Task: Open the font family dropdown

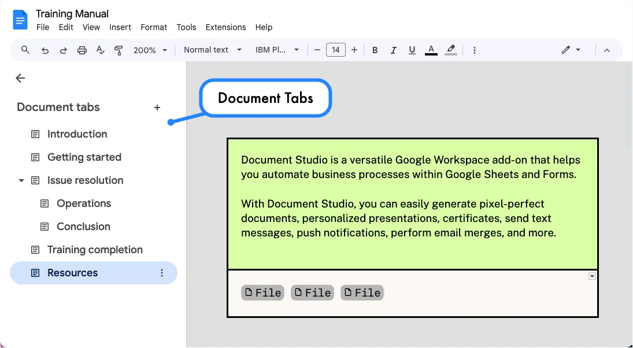Action: coord(277,50)
